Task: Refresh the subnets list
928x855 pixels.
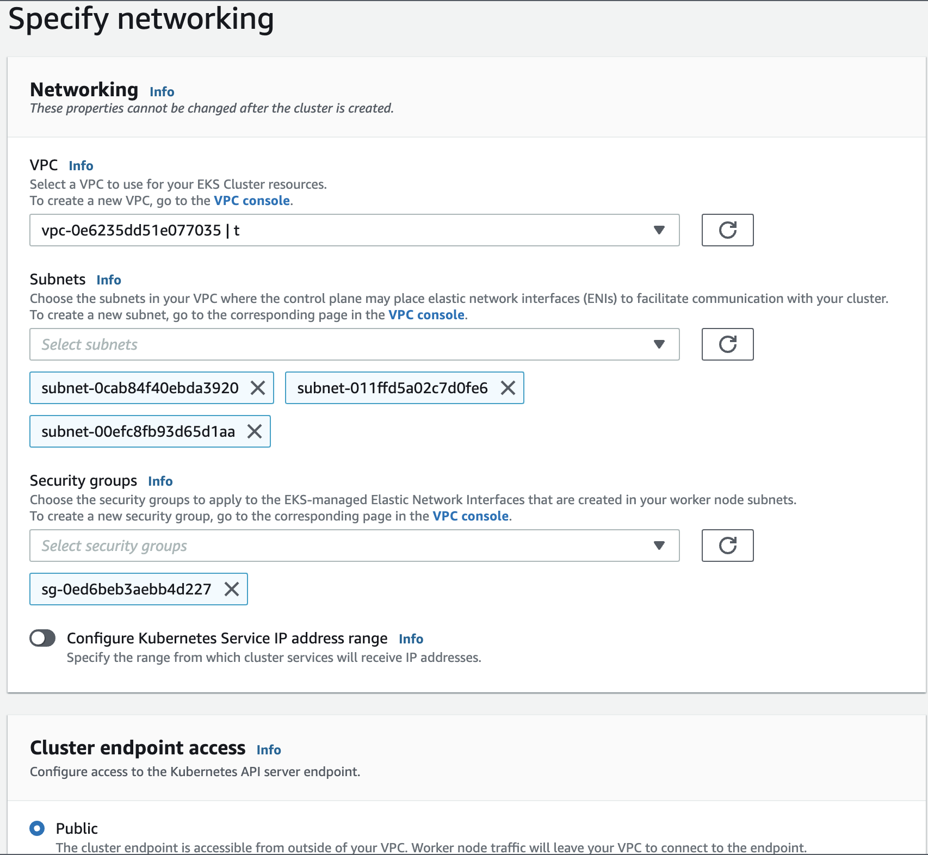Action: coord(727,344)
